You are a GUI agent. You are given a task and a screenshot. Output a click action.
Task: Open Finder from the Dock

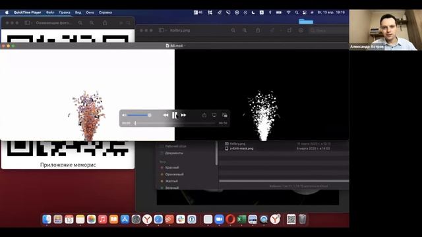click(x=47, y=219)
